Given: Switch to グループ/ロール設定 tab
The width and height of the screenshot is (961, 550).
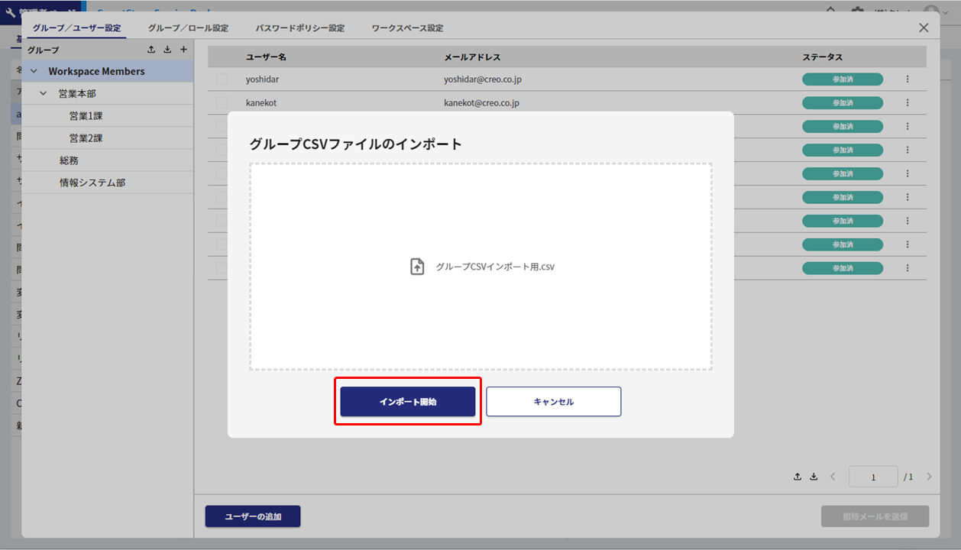Looking at the screenshot, I should coord(188,28).
